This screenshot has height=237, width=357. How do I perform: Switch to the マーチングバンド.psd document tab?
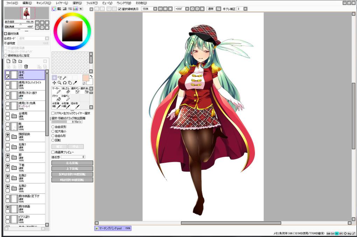pos(113,228)
